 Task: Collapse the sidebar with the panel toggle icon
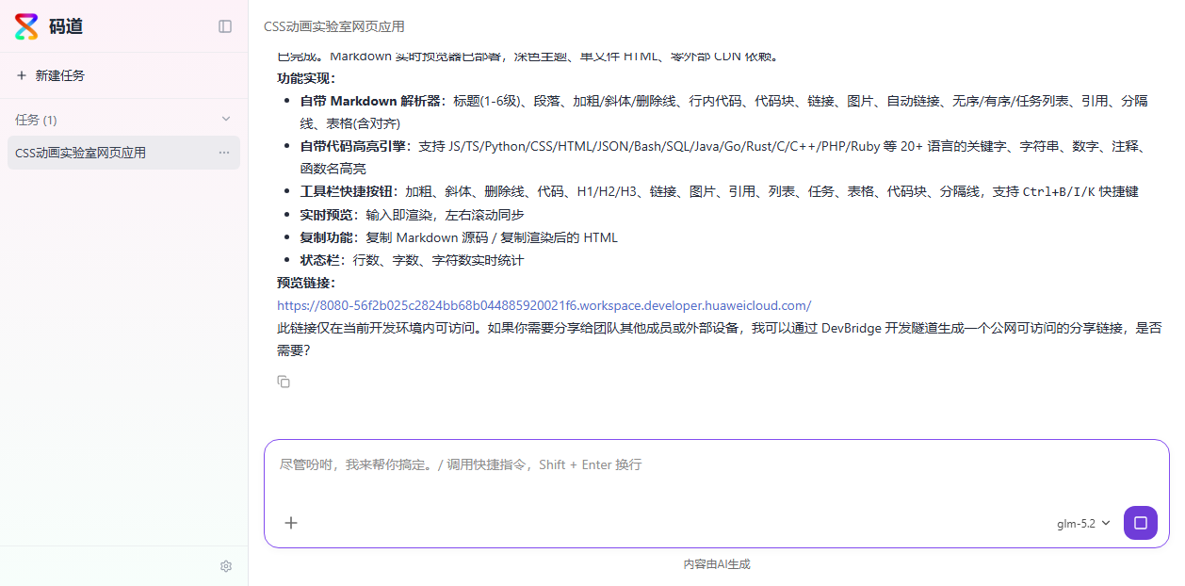tap(225, 26)
